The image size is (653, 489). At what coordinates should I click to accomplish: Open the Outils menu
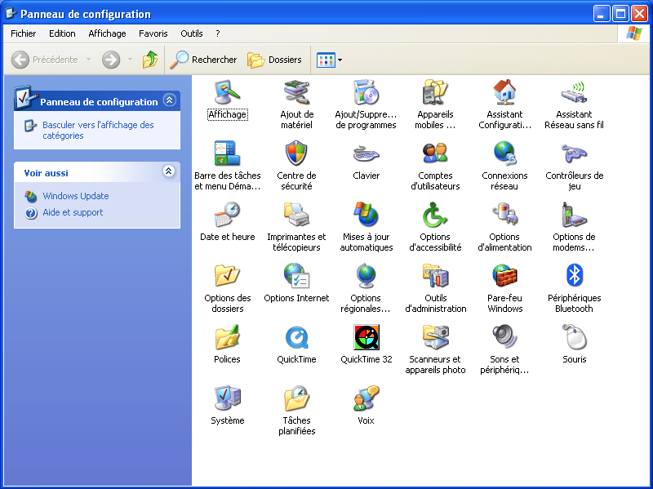(192, 33)
